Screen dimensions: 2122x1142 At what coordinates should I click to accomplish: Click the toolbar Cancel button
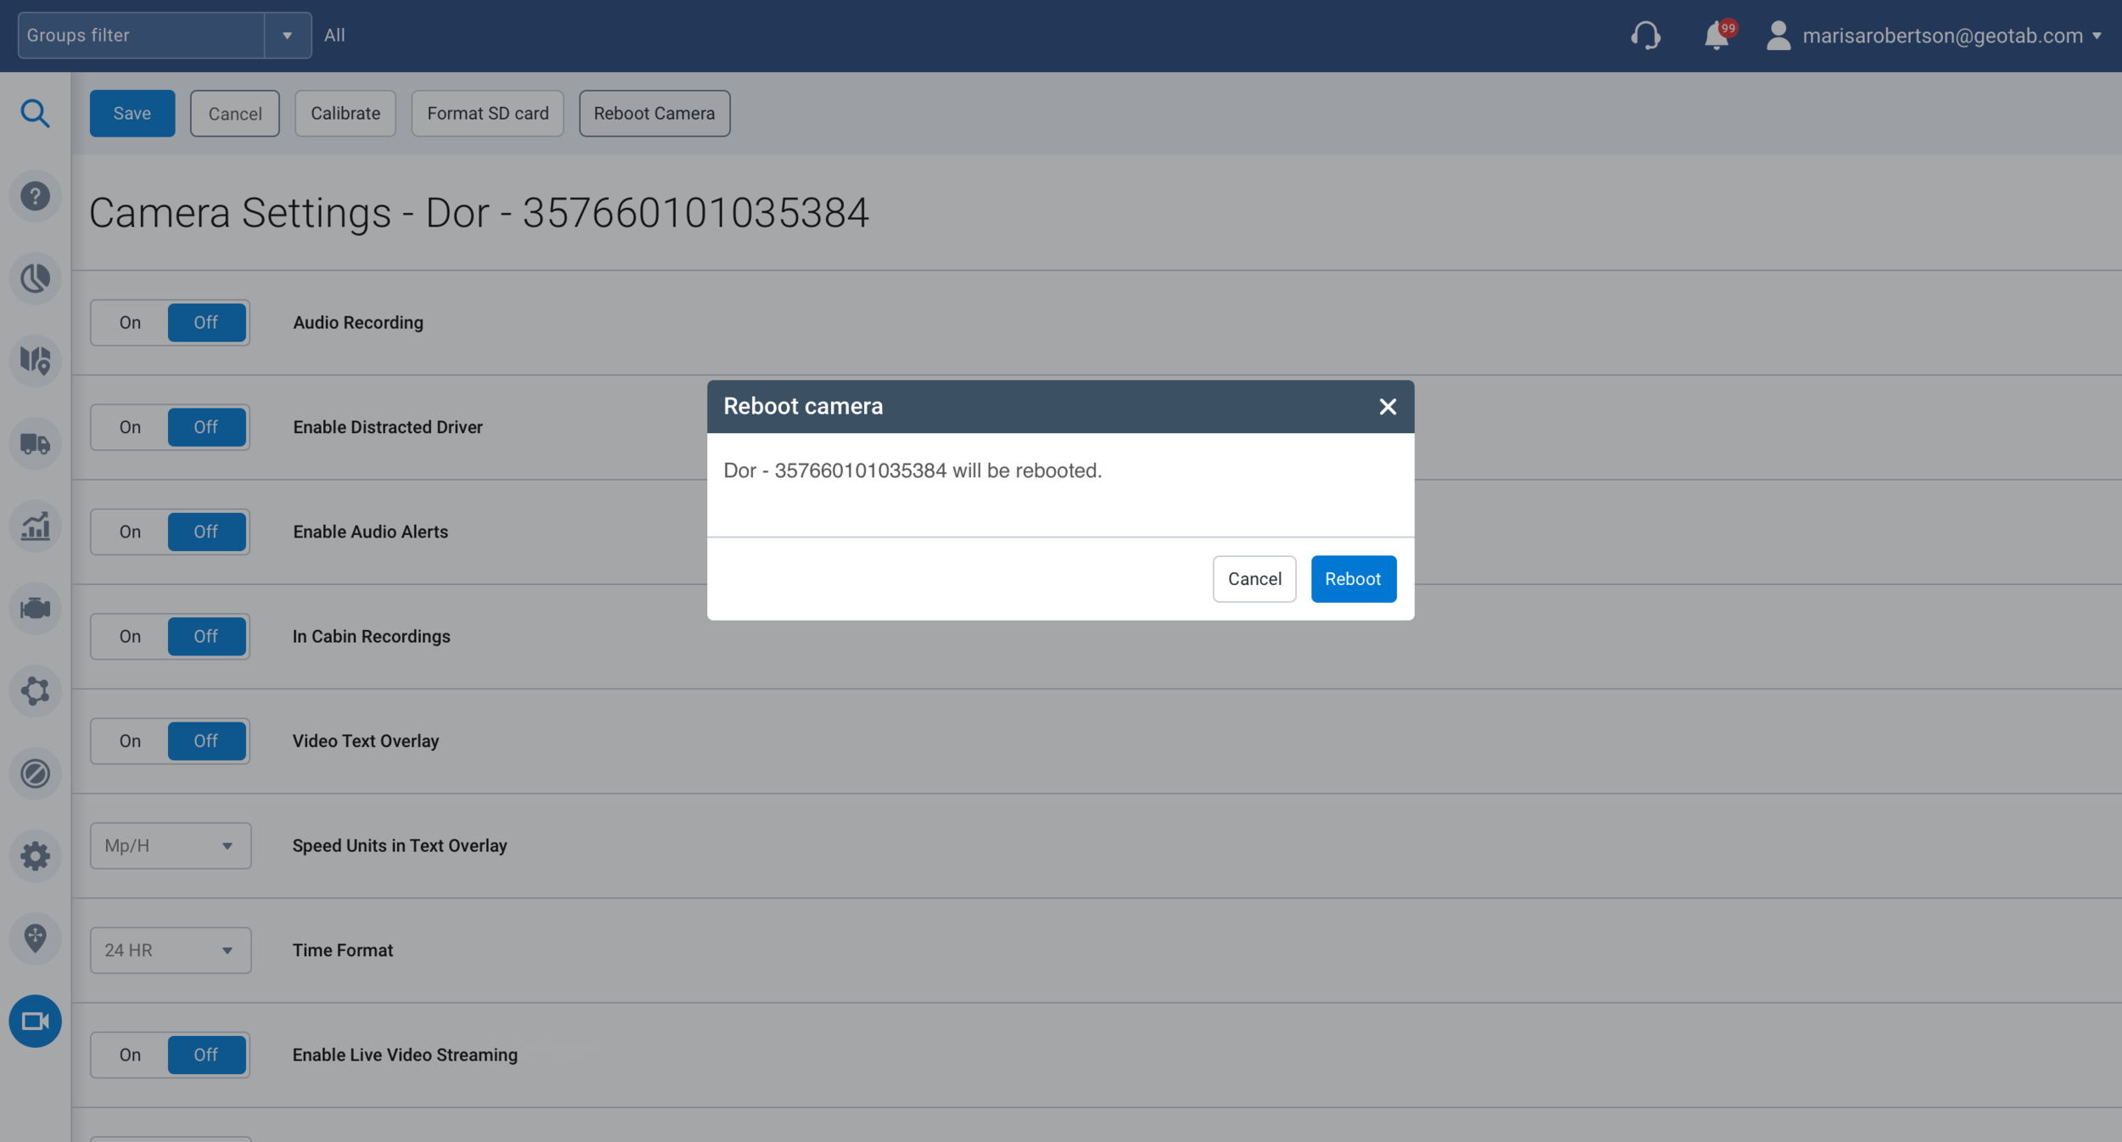coord(235,113)
